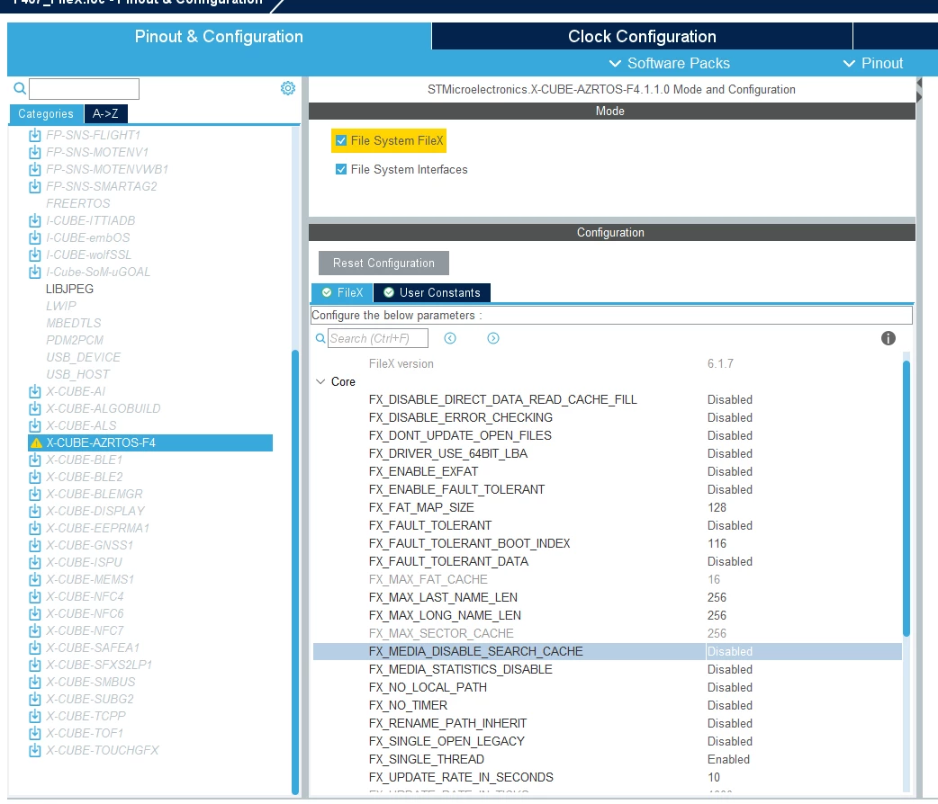Open the categories settings gear icon
938x804 pixels.
coord(288,88)
